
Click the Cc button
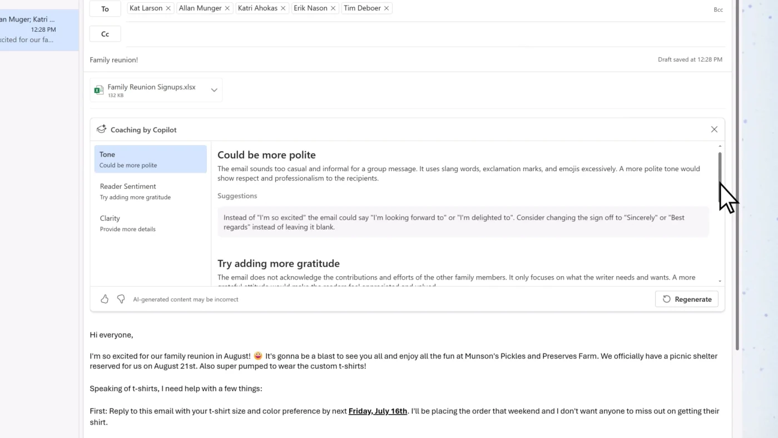[105, 34]
